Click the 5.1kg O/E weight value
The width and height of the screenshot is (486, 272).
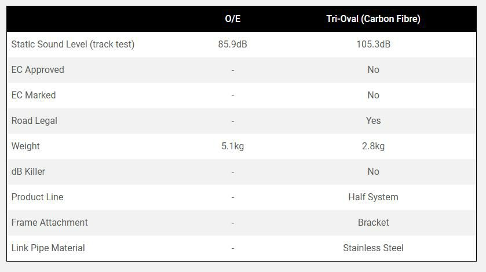click(x=232, y=146)
